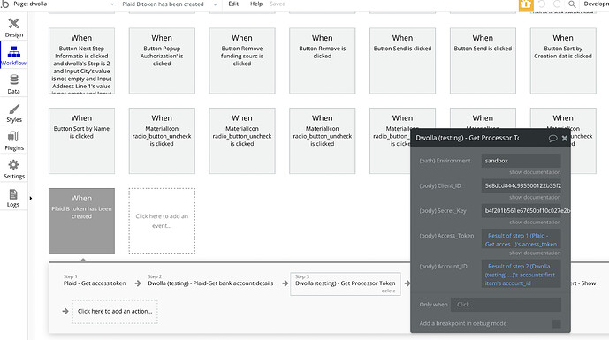Click the gift icon in top bar
This screenshot has height=340, width=609.
526,4
